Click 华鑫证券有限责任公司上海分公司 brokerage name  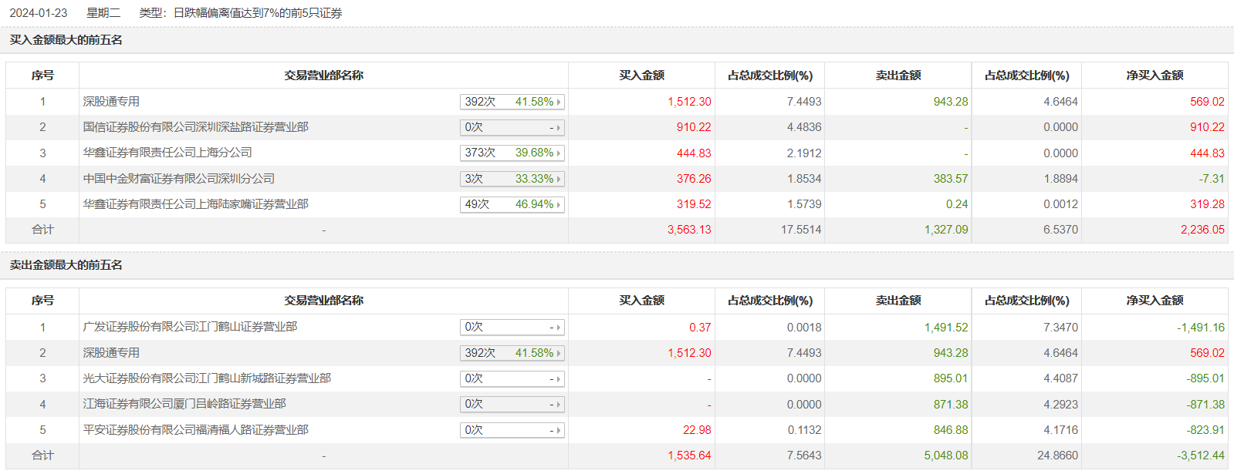pos(167,153)
